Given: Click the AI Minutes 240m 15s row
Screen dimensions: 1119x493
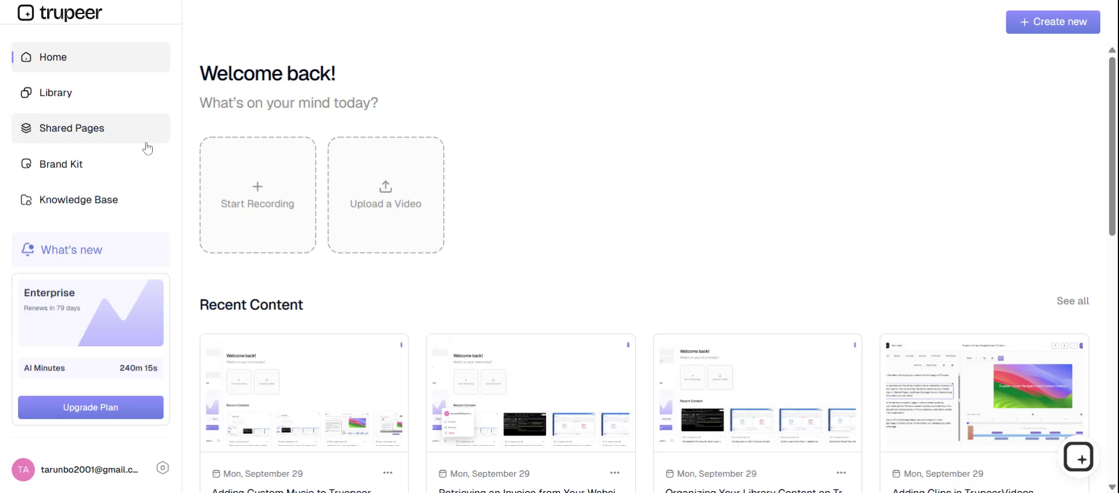Looking at the screenshot, I should click(x=91, y=368).
